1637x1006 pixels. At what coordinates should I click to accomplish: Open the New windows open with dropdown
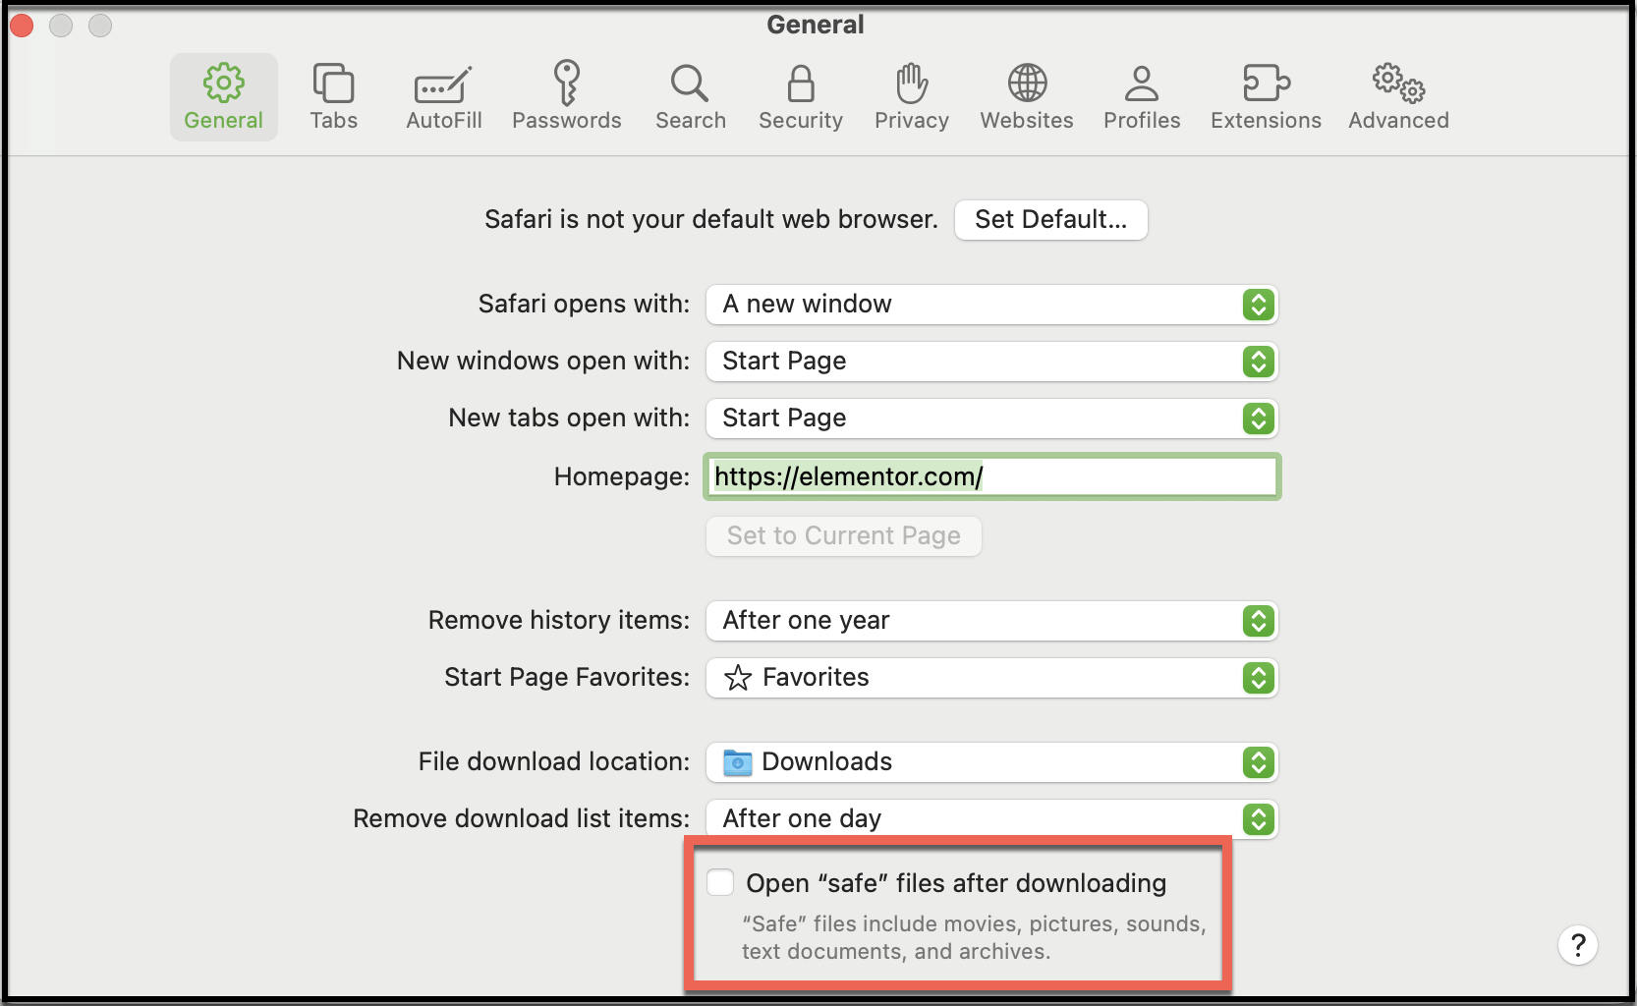pyautogui.click(x=991, y=362)
